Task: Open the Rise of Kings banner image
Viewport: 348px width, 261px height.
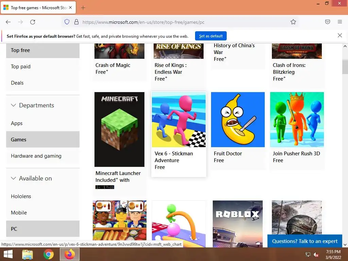Action: pos(178,51)
